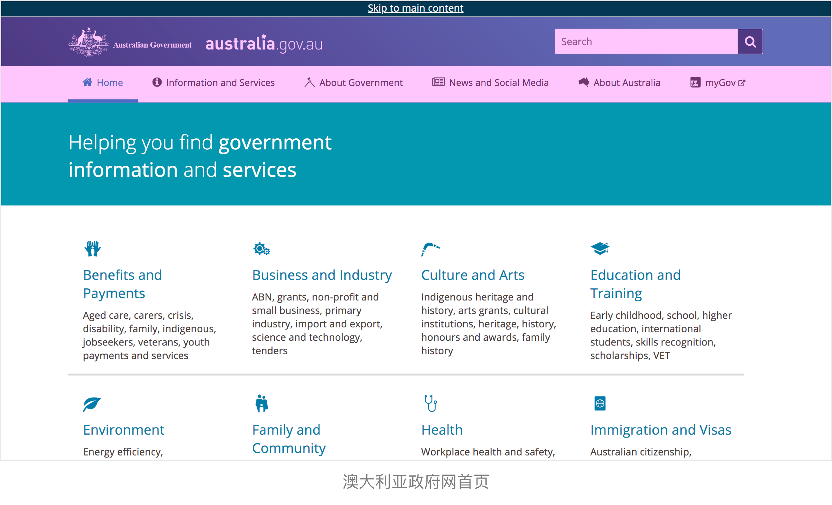This screenshot has height=505, width=832.
Task: Go to About Government section
Action: click(x=353, y=83)
